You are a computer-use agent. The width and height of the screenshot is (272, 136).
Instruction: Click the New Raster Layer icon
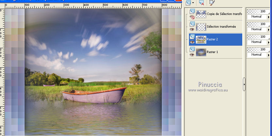[x=188, y=3]
